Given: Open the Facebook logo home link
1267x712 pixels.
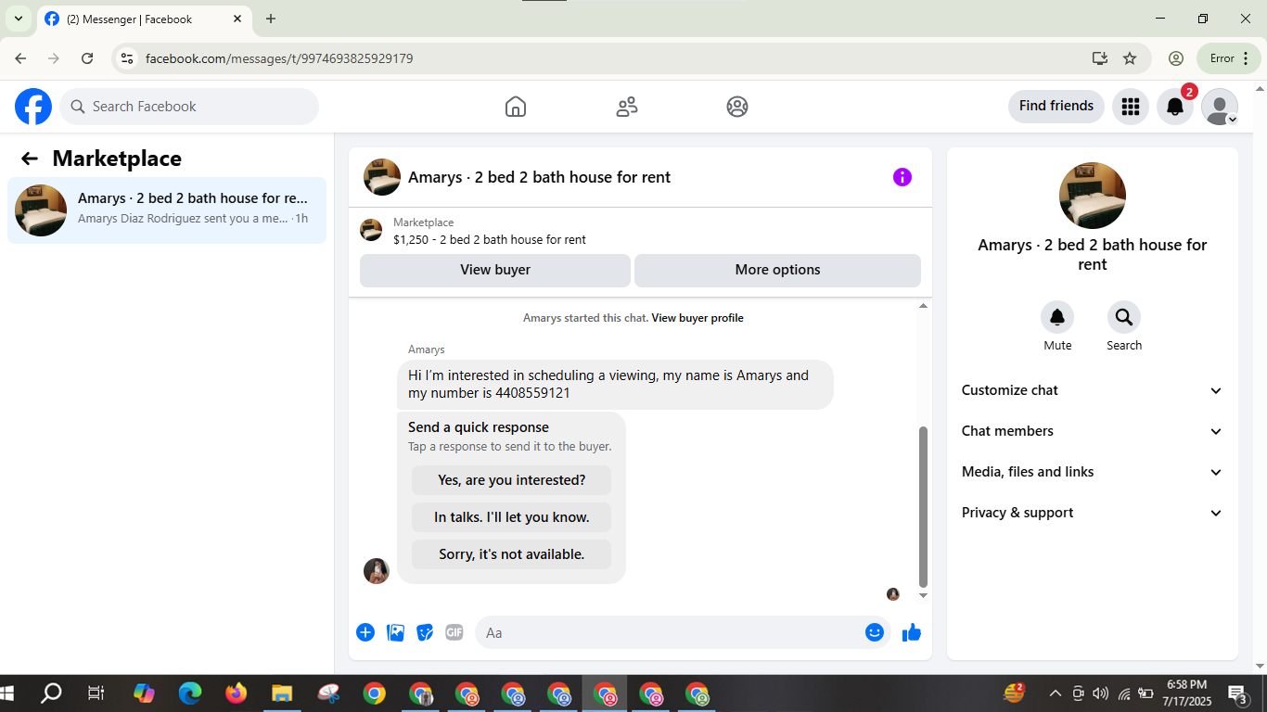Looking at the screenshot, I should point(33,107).
